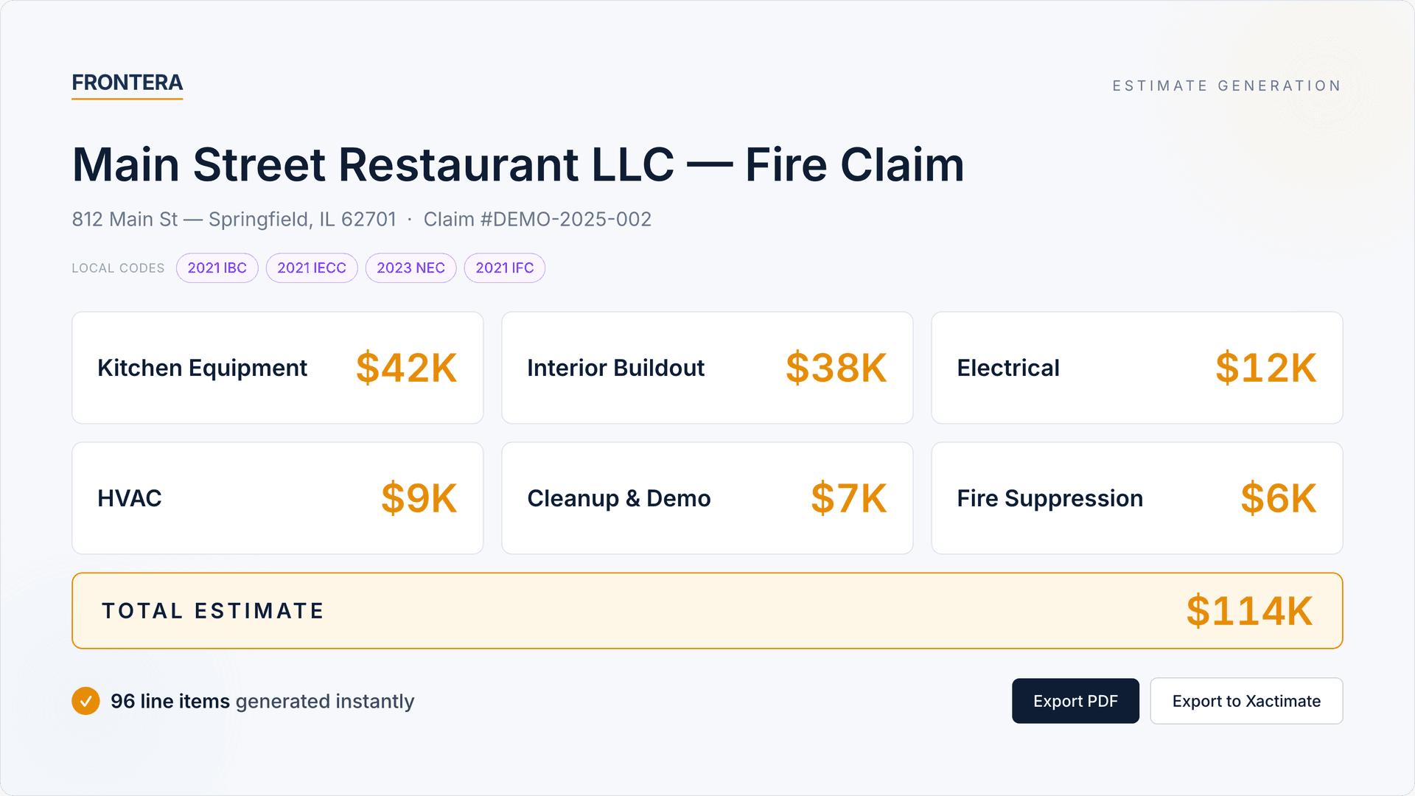Select the 2021 IFC code badge
Screen dimensions: 1415x796
pos(504,268)
